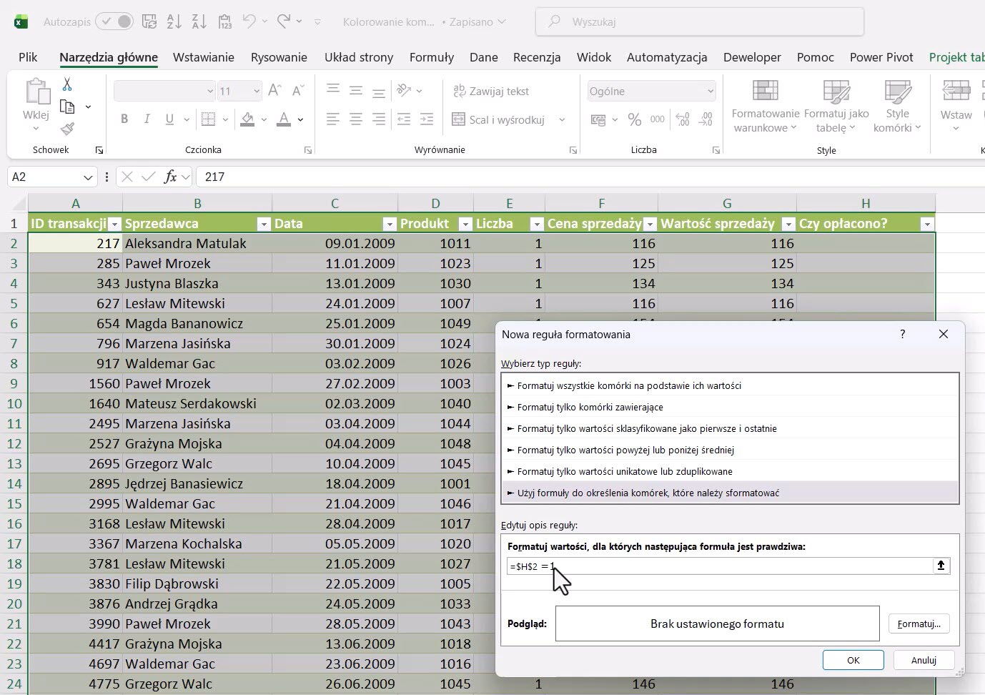Click the Undo arrow icon
Screen dimensions: 985x695
pos(249,21)
